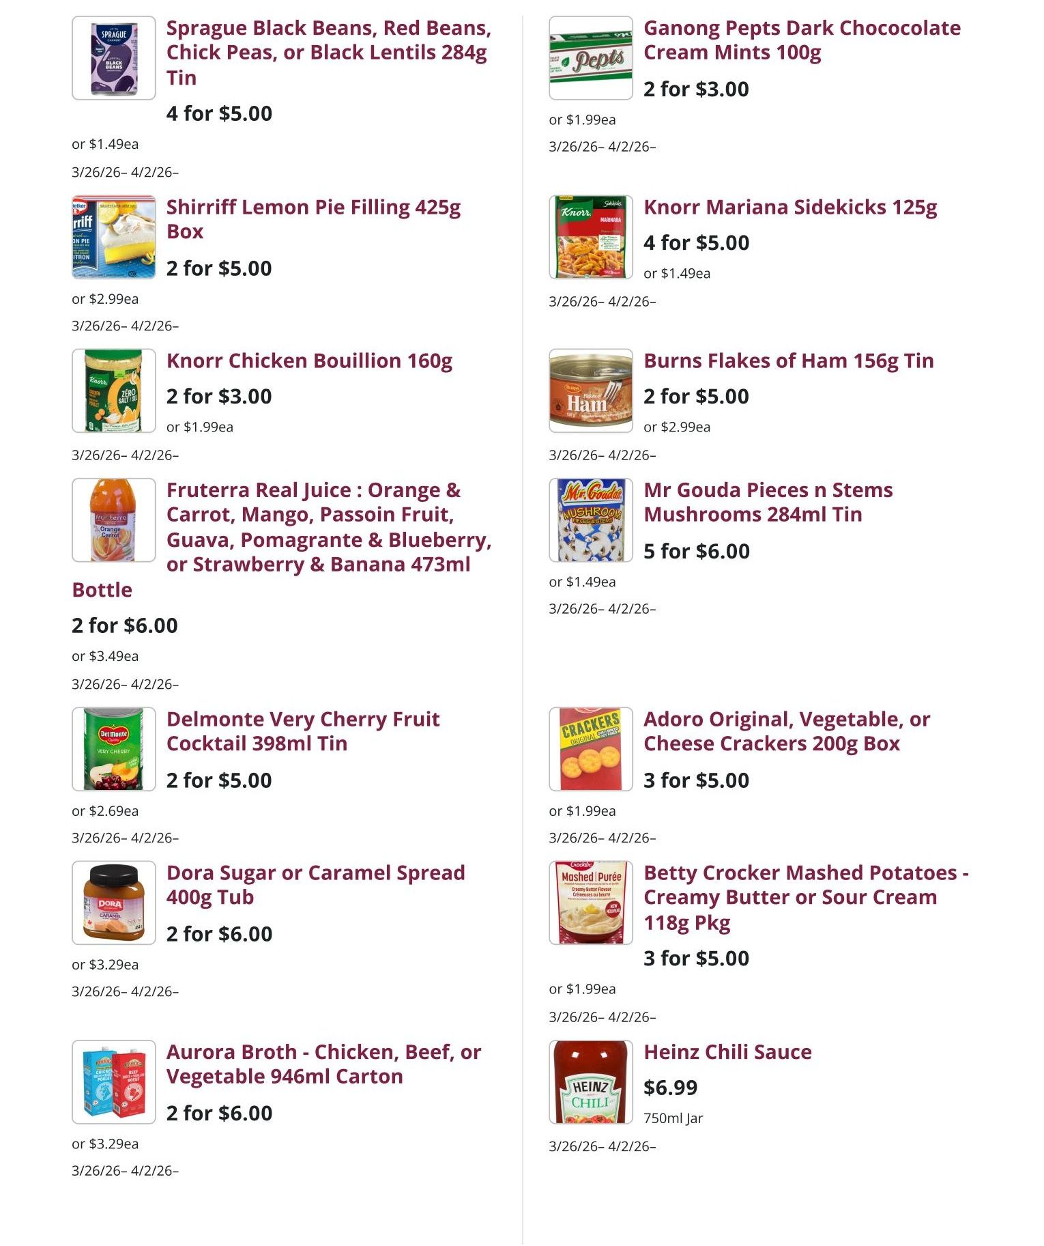Click the Aurora Broth product title link
The width and height of the screenshot is (1044, 1246).
click(323, 1064)
